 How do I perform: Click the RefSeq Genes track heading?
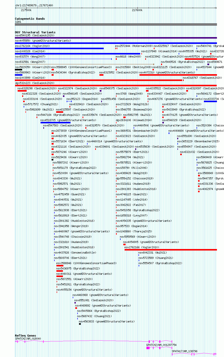tap(25, 336)
